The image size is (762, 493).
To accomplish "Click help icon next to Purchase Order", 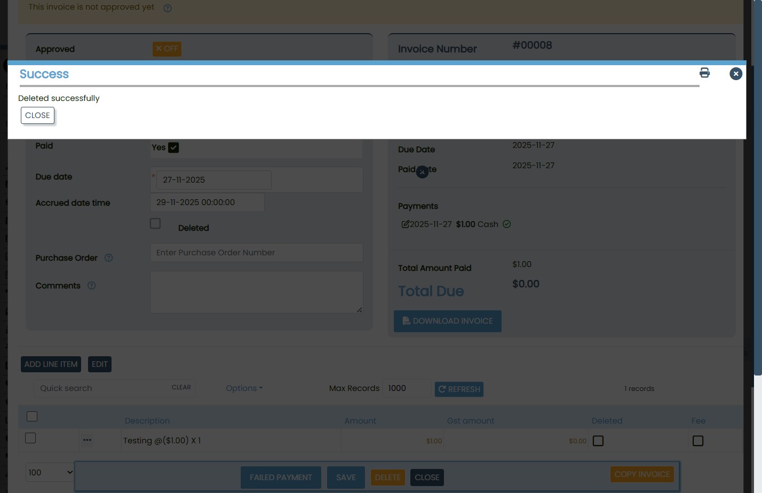I will (109, 258).
